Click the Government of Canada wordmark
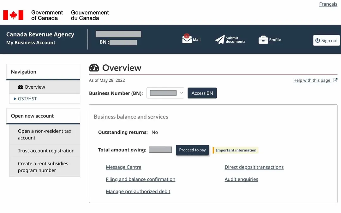This screenshot has width=341, height=213. pyautogui.click(x=47, y=15)
